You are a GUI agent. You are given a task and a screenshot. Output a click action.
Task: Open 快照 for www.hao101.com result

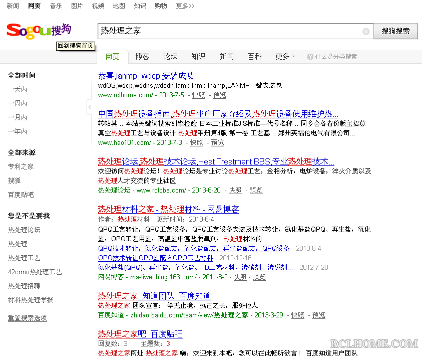tap(196, 142)
